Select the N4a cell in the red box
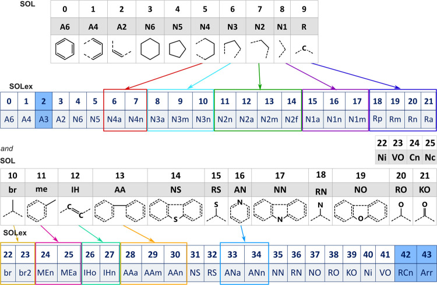Screen dimensions: 437x285 114,119
